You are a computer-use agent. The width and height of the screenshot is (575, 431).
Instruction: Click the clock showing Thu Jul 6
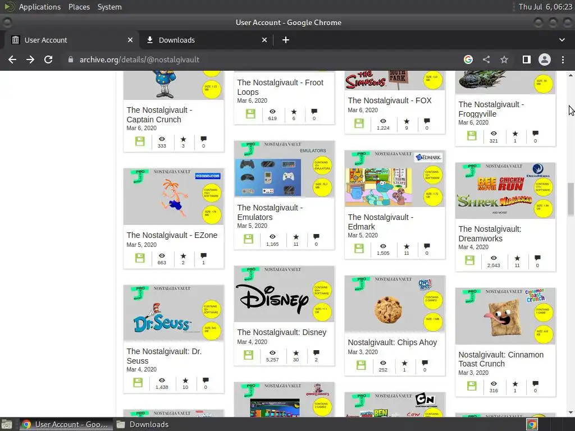[545, 7]
